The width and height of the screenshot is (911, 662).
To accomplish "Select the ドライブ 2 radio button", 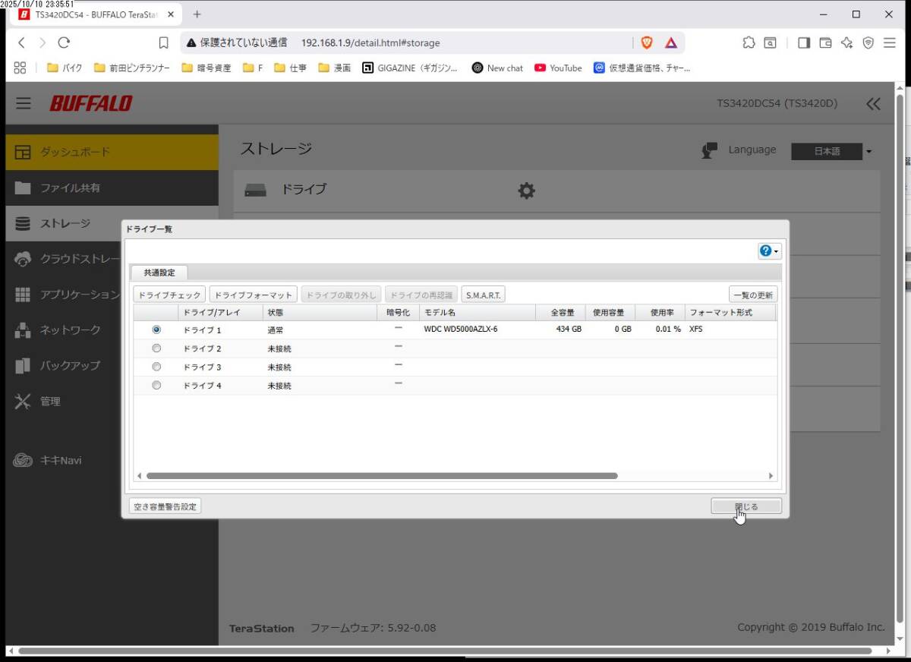I will tap(156, 348).
